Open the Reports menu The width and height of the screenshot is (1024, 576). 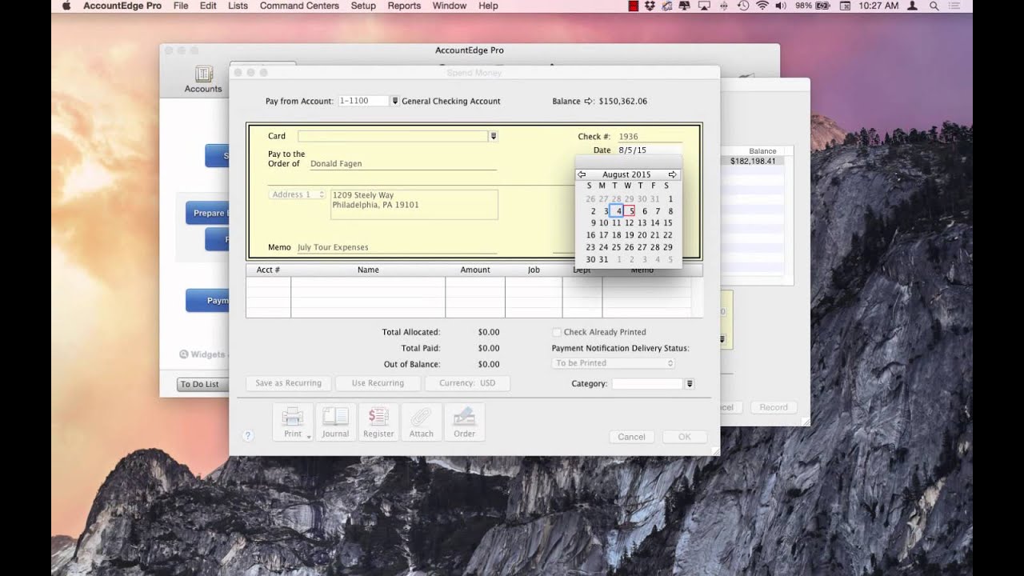pyautogui.click(x=404, y=6)
